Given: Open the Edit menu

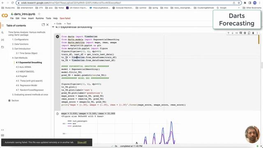Looking at the screenshot, I should 17,18.
